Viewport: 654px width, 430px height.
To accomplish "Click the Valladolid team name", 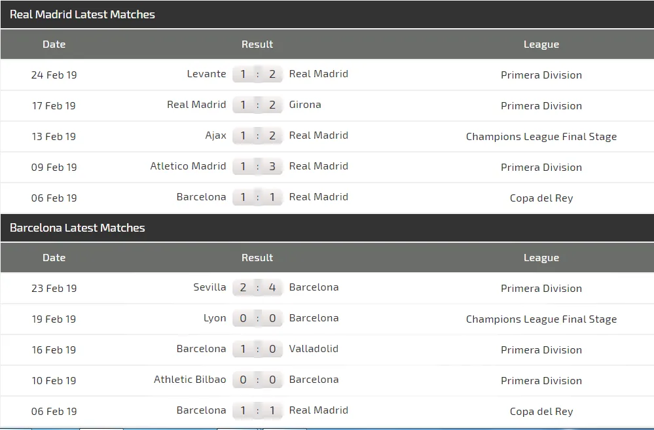I will 314,349.
